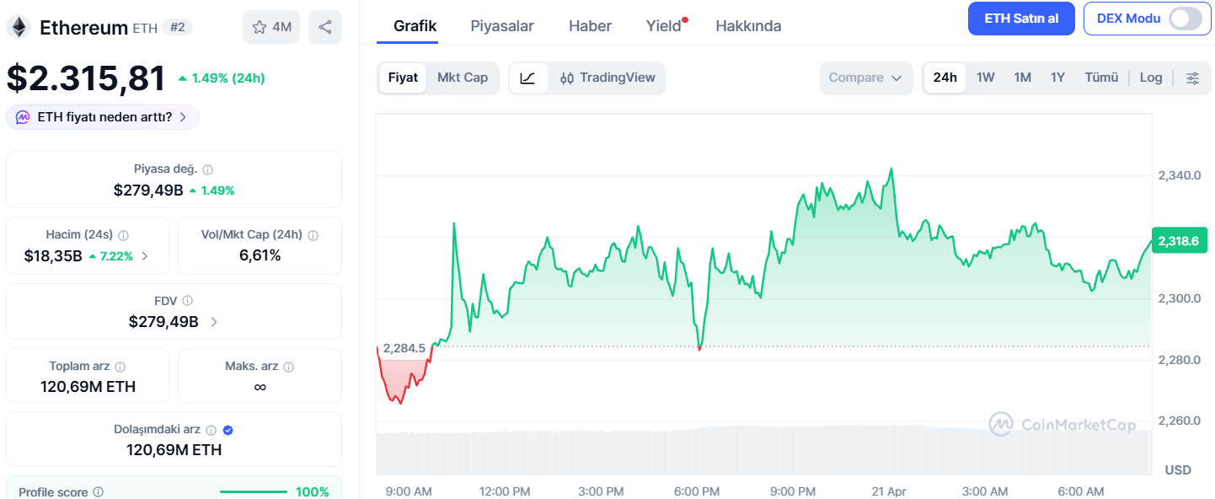Set chart range to Tümü
This screenshot has width=1215, height=499.
pyautogui.click(x=1101, y=78)
